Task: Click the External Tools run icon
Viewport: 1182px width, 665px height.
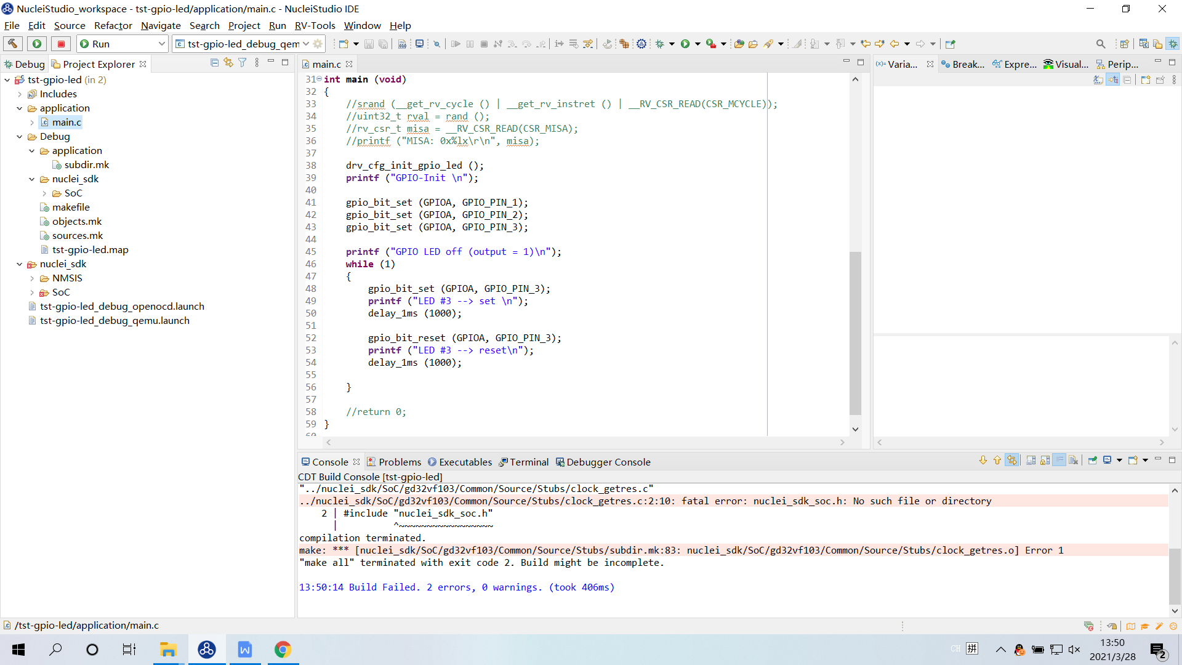Action: coord(711,44)
